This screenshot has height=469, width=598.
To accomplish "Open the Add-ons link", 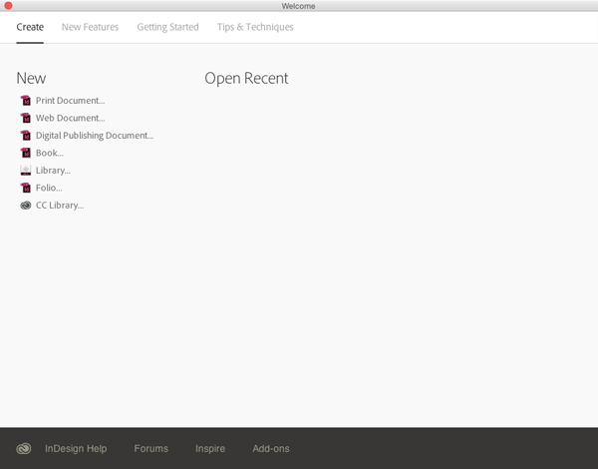I will pyautogui.click(x=271, y=448).
